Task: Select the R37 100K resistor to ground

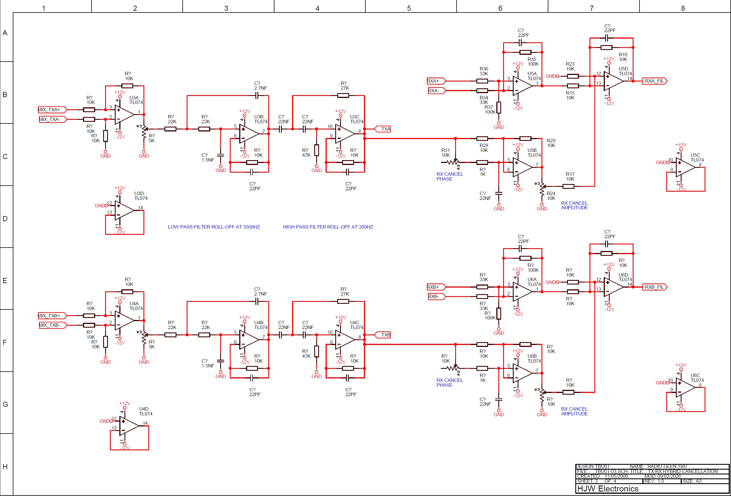Action: [x=499, y=108]
